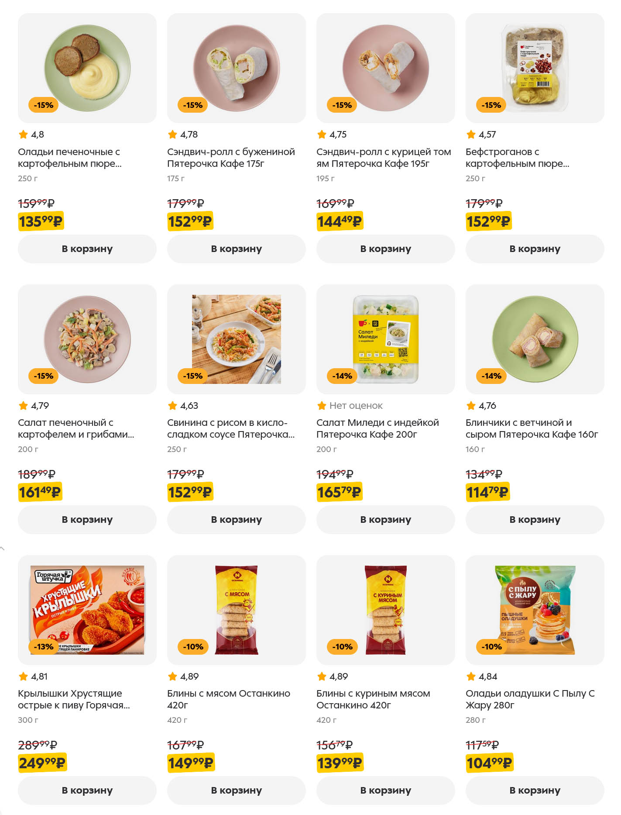
Task: Open Крылышки Хрустящие острые product image
Action: tap(87, 610)
